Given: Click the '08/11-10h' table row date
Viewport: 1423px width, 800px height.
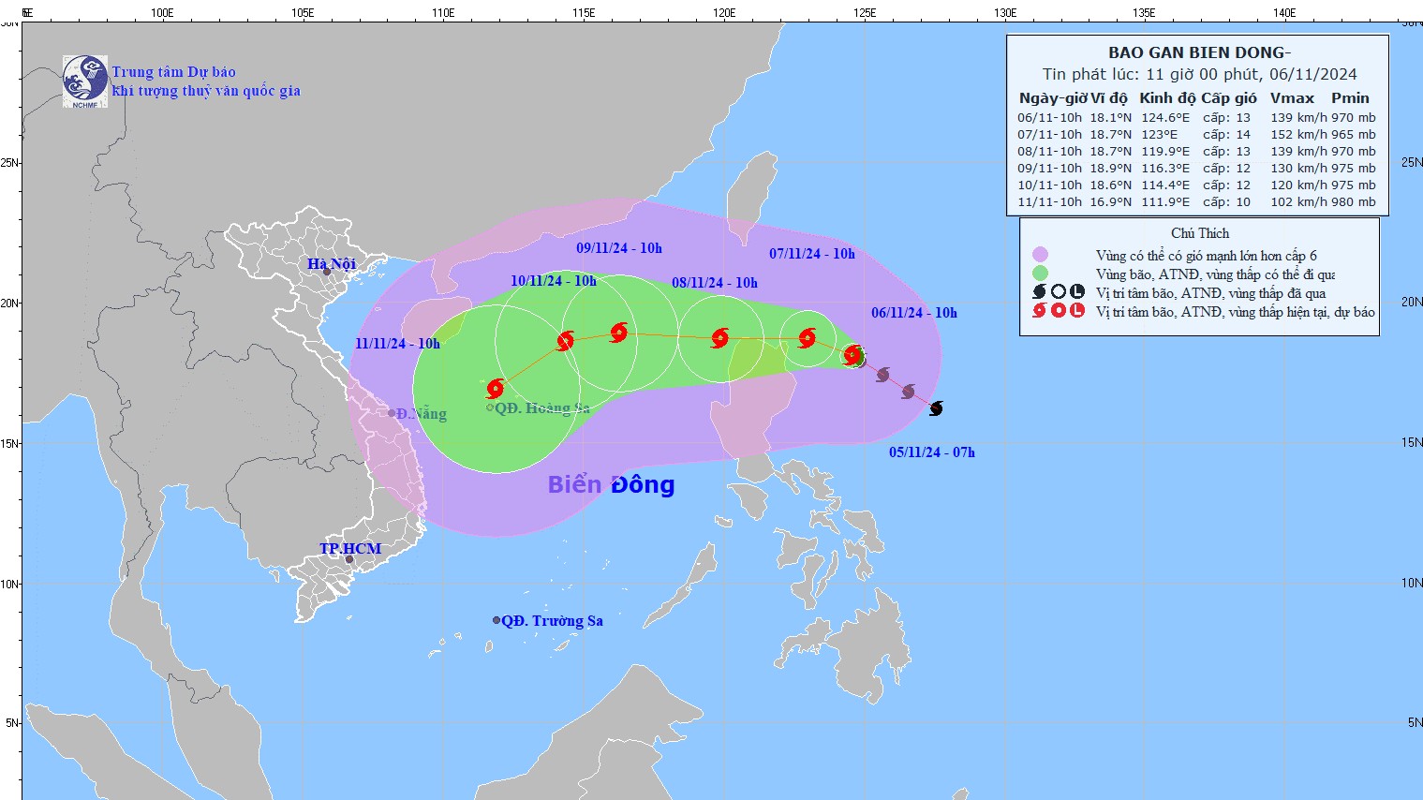Looking at the screenshot, I should point(1049,152).
